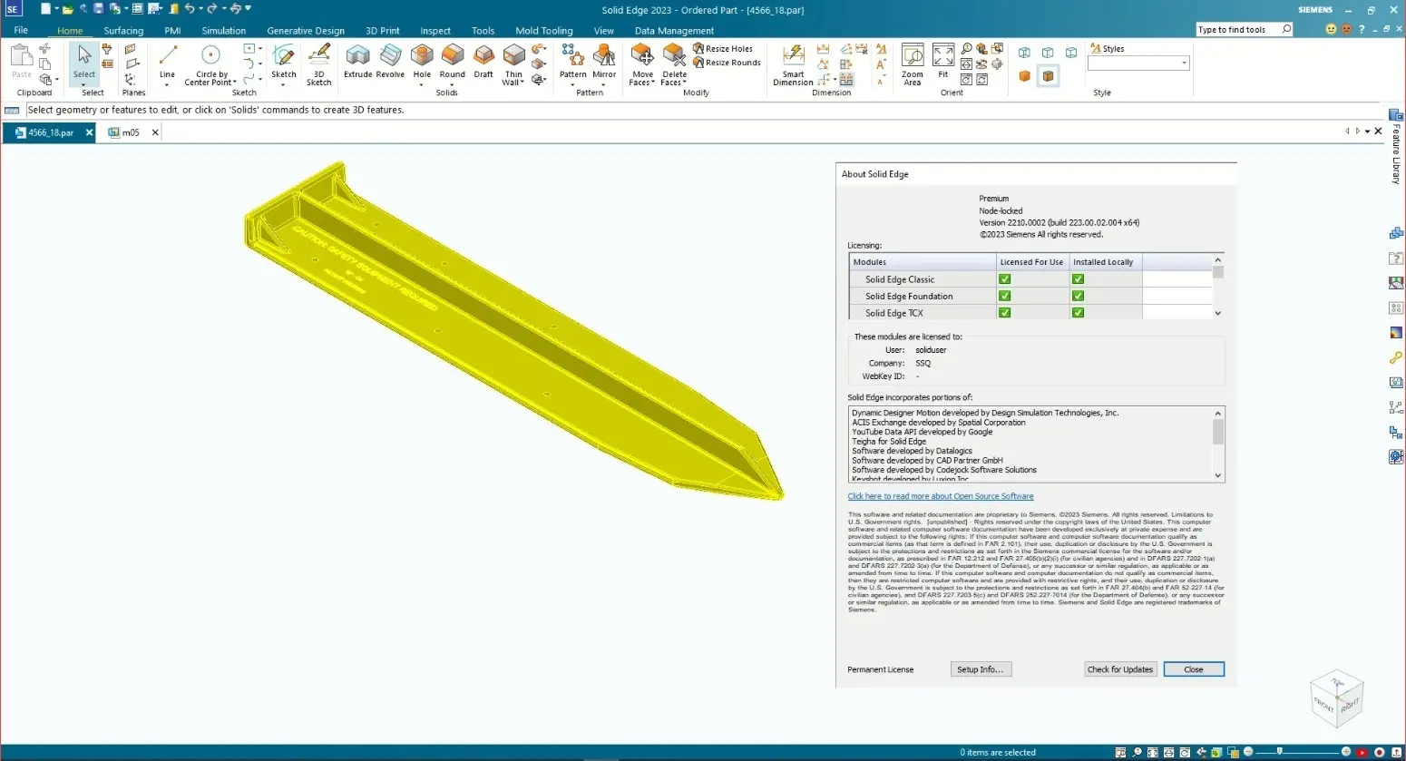Click the Record icon in status bar
The width and height of the screenshot is (1406, 761).
(1379, 753)
